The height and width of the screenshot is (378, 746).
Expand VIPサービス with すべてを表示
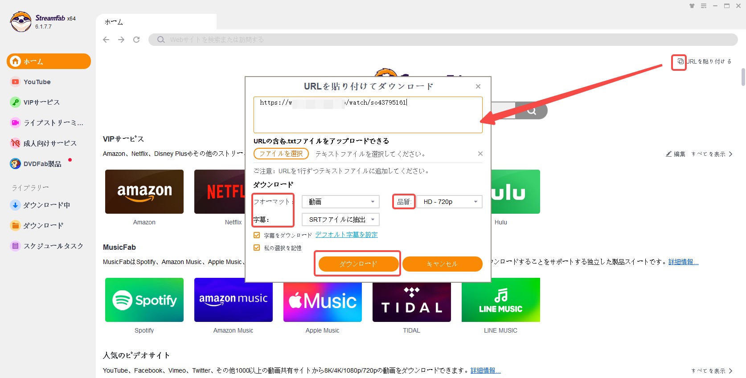(x=712, y=154)
